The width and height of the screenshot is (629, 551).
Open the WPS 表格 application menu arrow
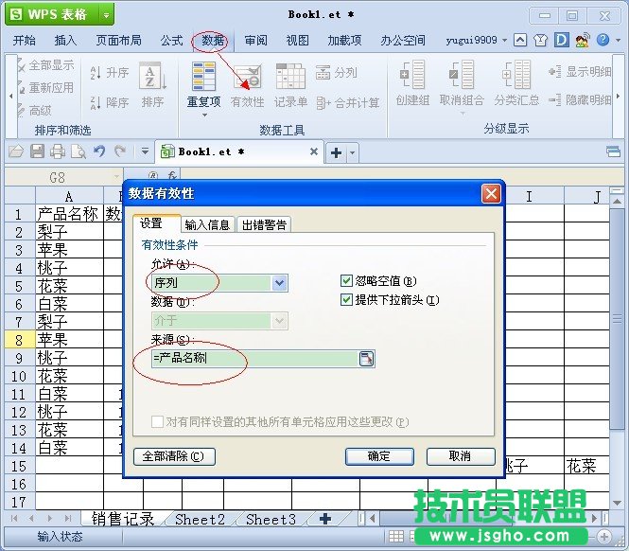pos(106,15)
